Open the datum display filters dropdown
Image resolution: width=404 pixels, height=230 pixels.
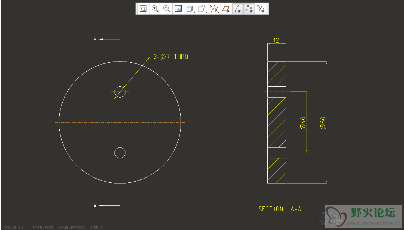tap(214, 9)
